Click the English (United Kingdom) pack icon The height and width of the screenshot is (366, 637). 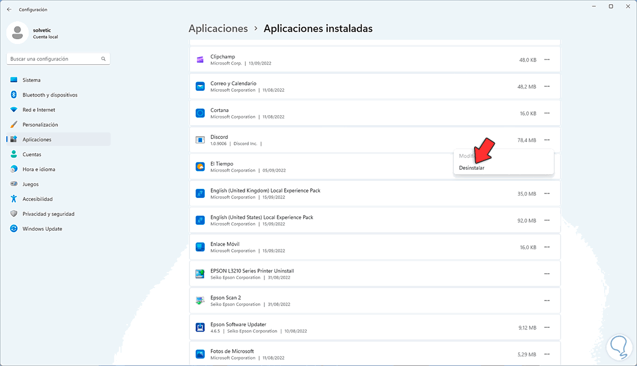point(200,193)
